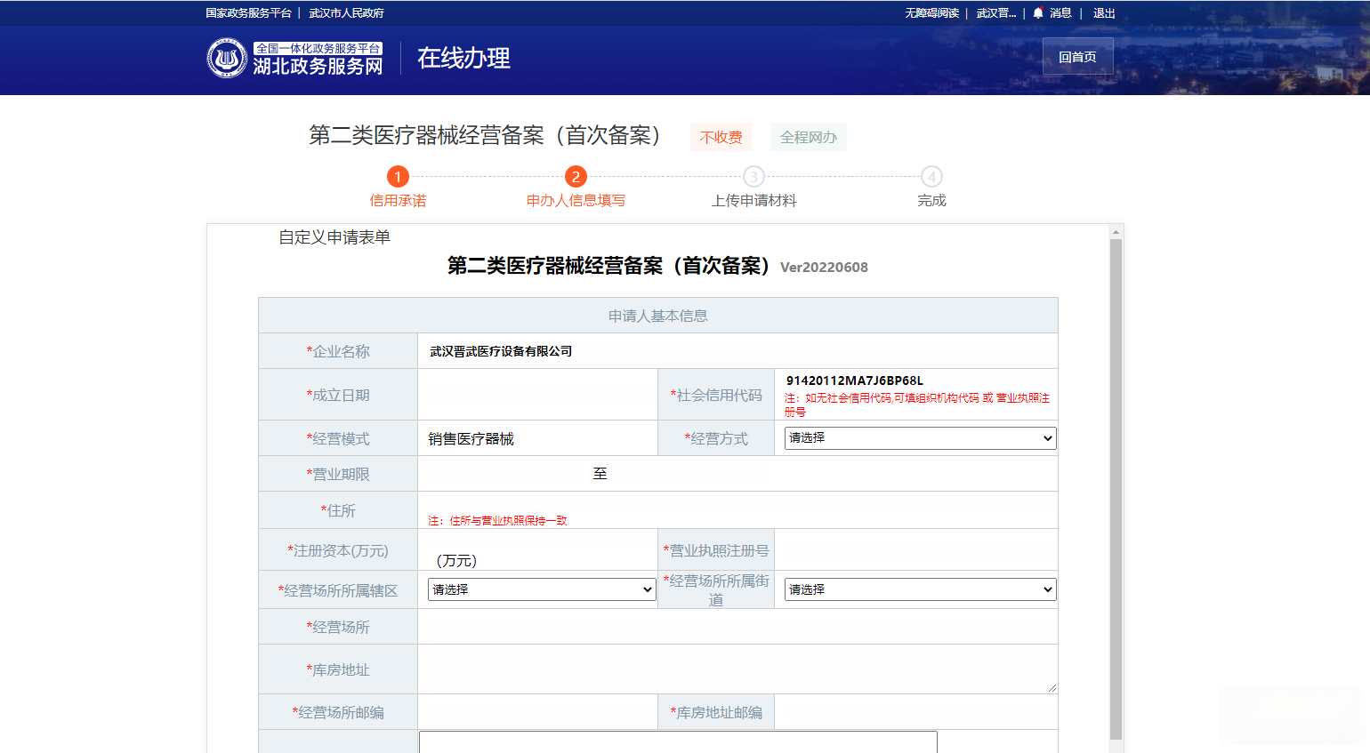1370x753 pixels.
Task: Click the 企业名称 input field
Action: [x=737, y=351]
